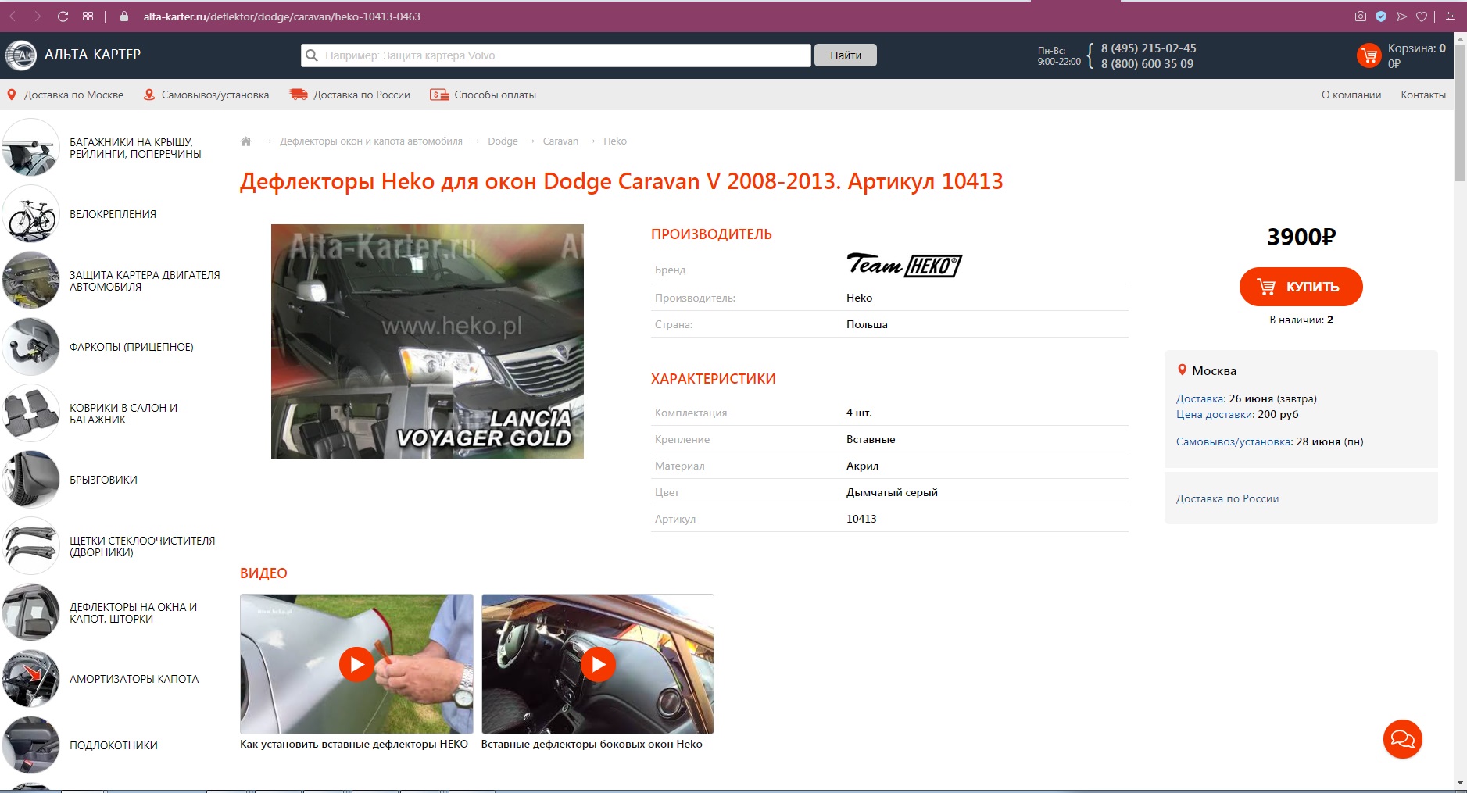Enlarge the Lancia Voyager product photo
Image resolution: width=1467 pixels, height=793 pixels.
428,341
